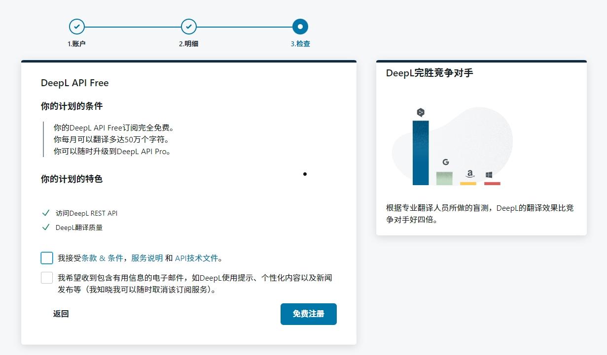Screen dimensions: 607x355
Task: Click the Microsoft Windows logo in chart
Action: tap(489, 175)
